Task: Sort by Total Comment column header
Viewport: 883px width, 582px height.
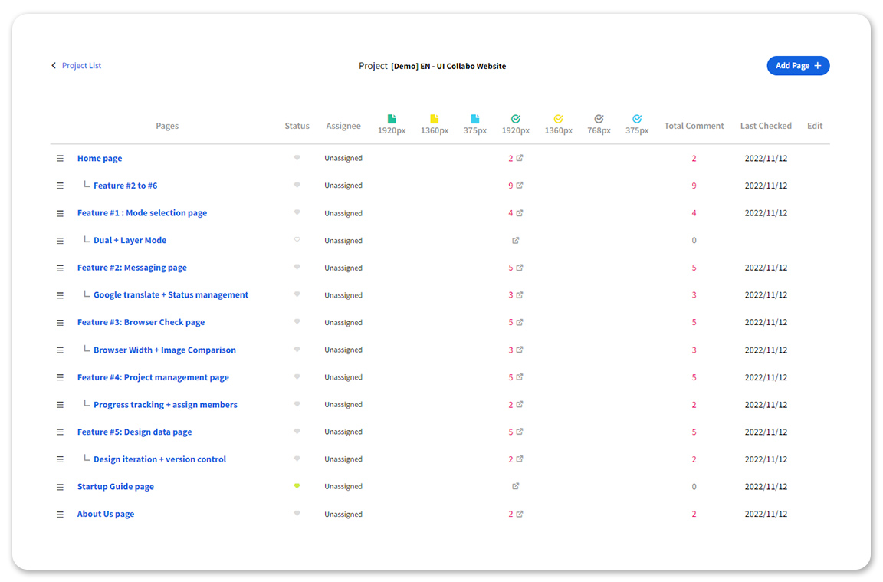Action: coord(694,127)
